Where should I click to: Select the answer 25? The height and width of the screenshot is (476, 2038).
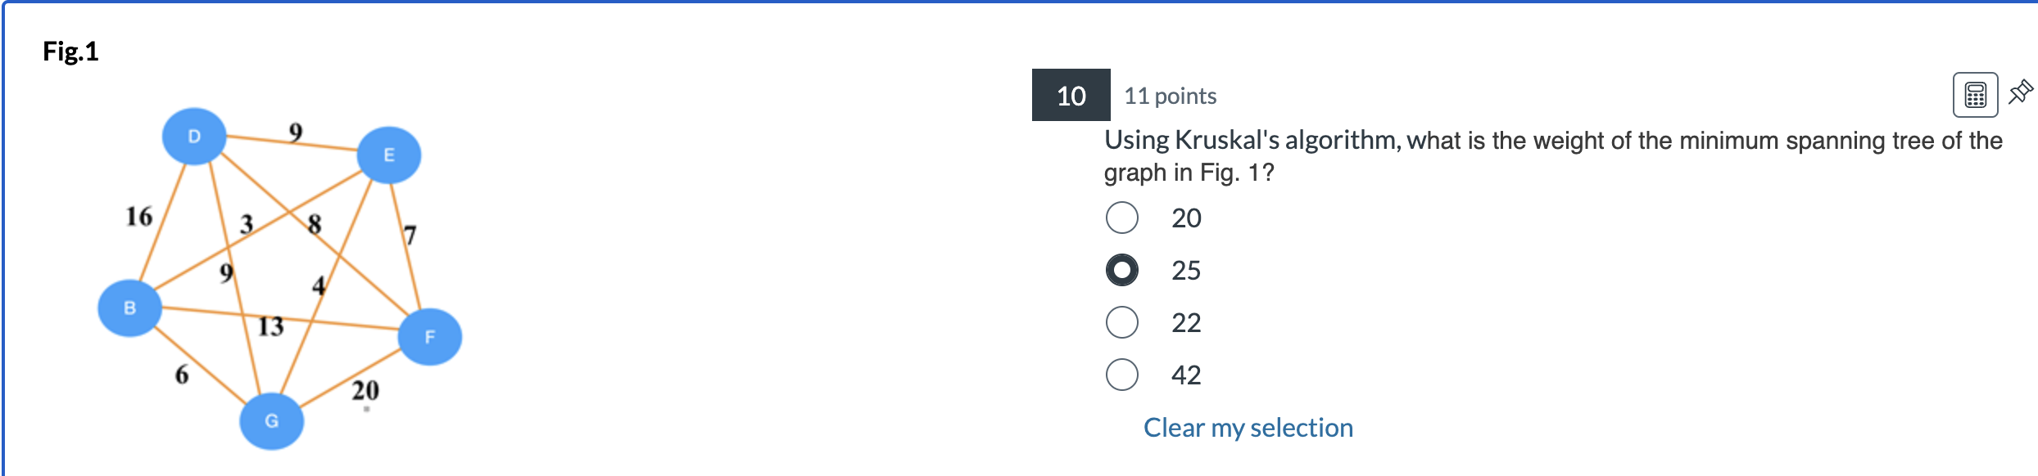(1122, 269)
